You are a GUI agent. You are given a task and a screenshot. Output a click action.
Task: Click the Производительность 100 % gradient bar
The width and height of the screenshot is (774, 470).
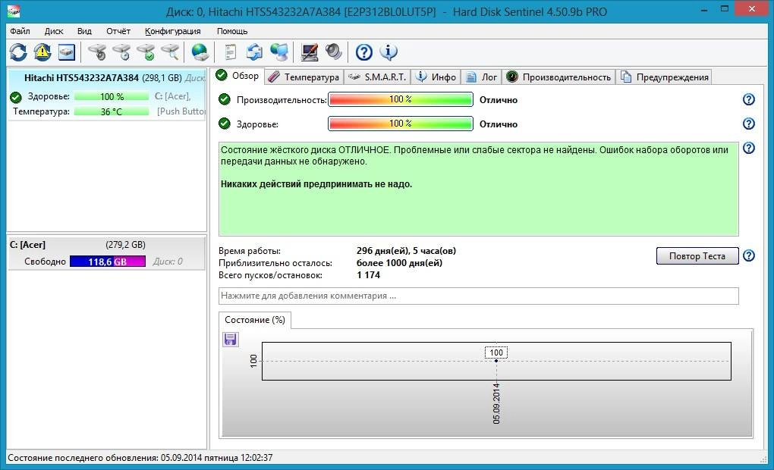point(401,99)
